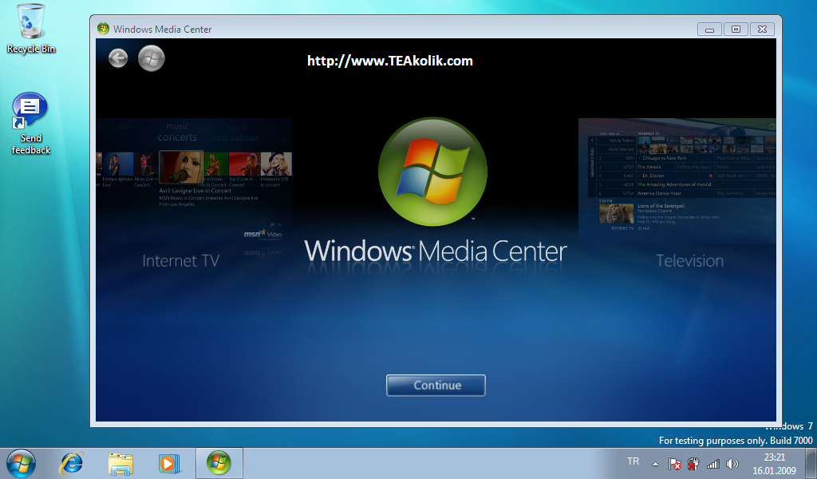Open network signal tray icon

pos(712,463)
